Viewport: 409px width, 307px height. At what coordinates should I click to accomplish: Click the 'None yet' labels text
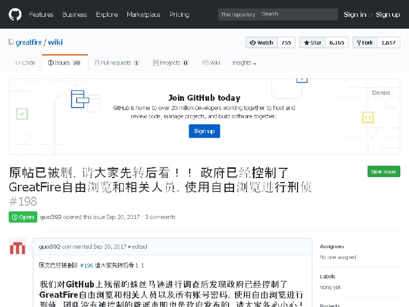click(330, 287)
